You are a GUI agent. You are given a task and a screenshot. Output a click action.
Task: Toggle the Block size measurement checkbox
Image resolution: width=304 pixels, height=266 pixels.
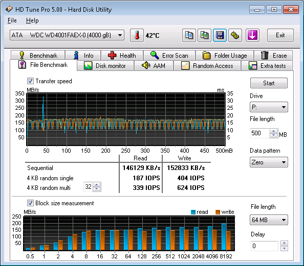30,203
